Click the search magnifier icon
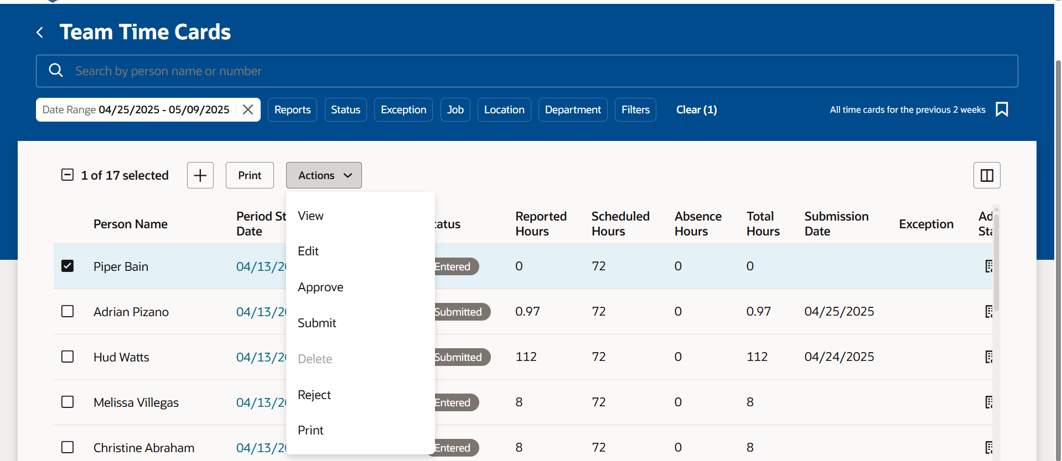This screenshot has height=461, width=1062. coord(56,70)
